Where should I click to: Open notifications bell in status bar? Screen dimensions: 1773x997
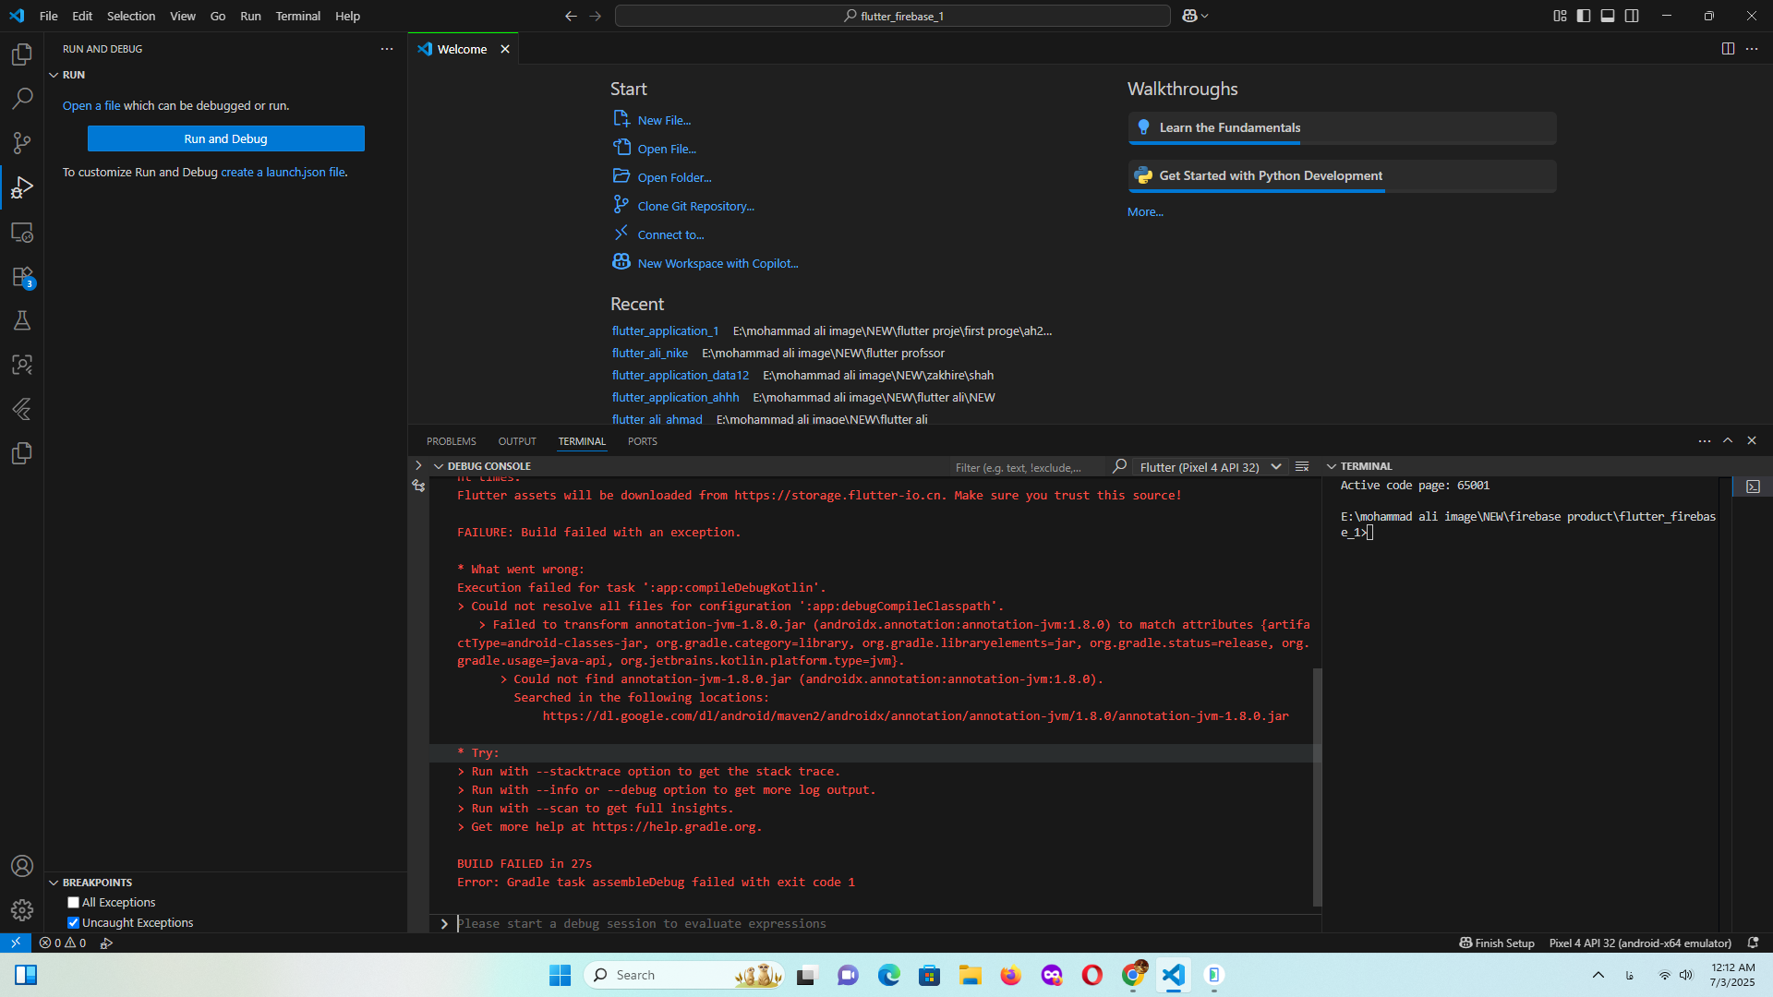tap(1753, 943)
